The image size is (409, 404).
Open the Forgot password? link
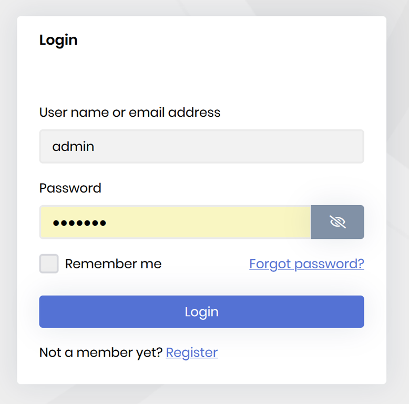(x=306, y=264)
